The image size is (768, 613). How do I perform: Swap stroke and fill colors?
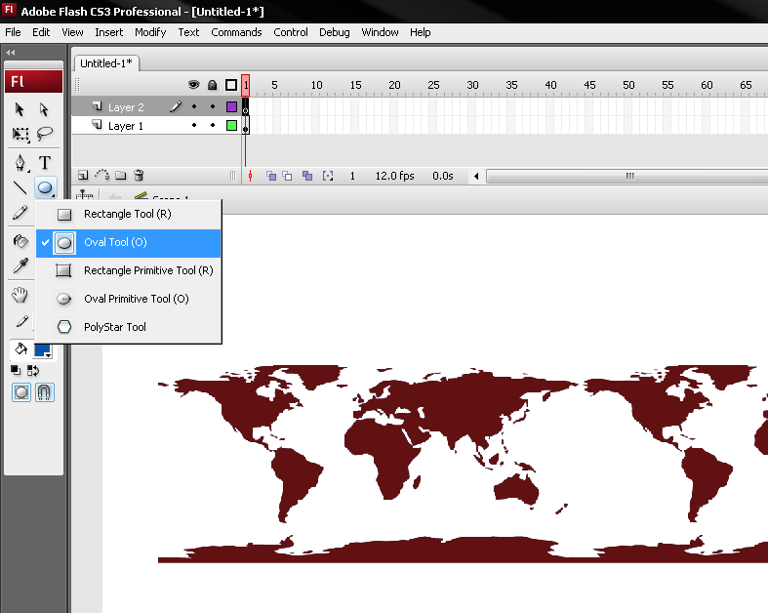click(33, 371)
